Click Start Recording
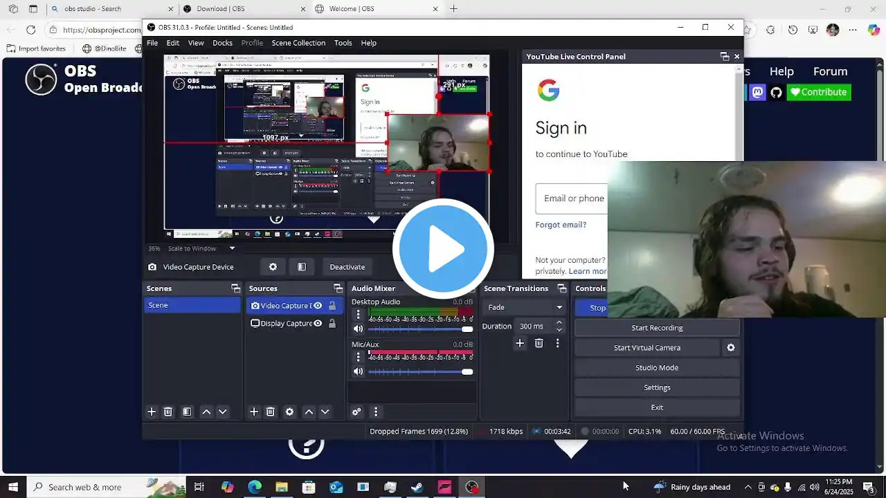Image resolution: width=886 pixels, height=498 pixels. click(657, 328)
